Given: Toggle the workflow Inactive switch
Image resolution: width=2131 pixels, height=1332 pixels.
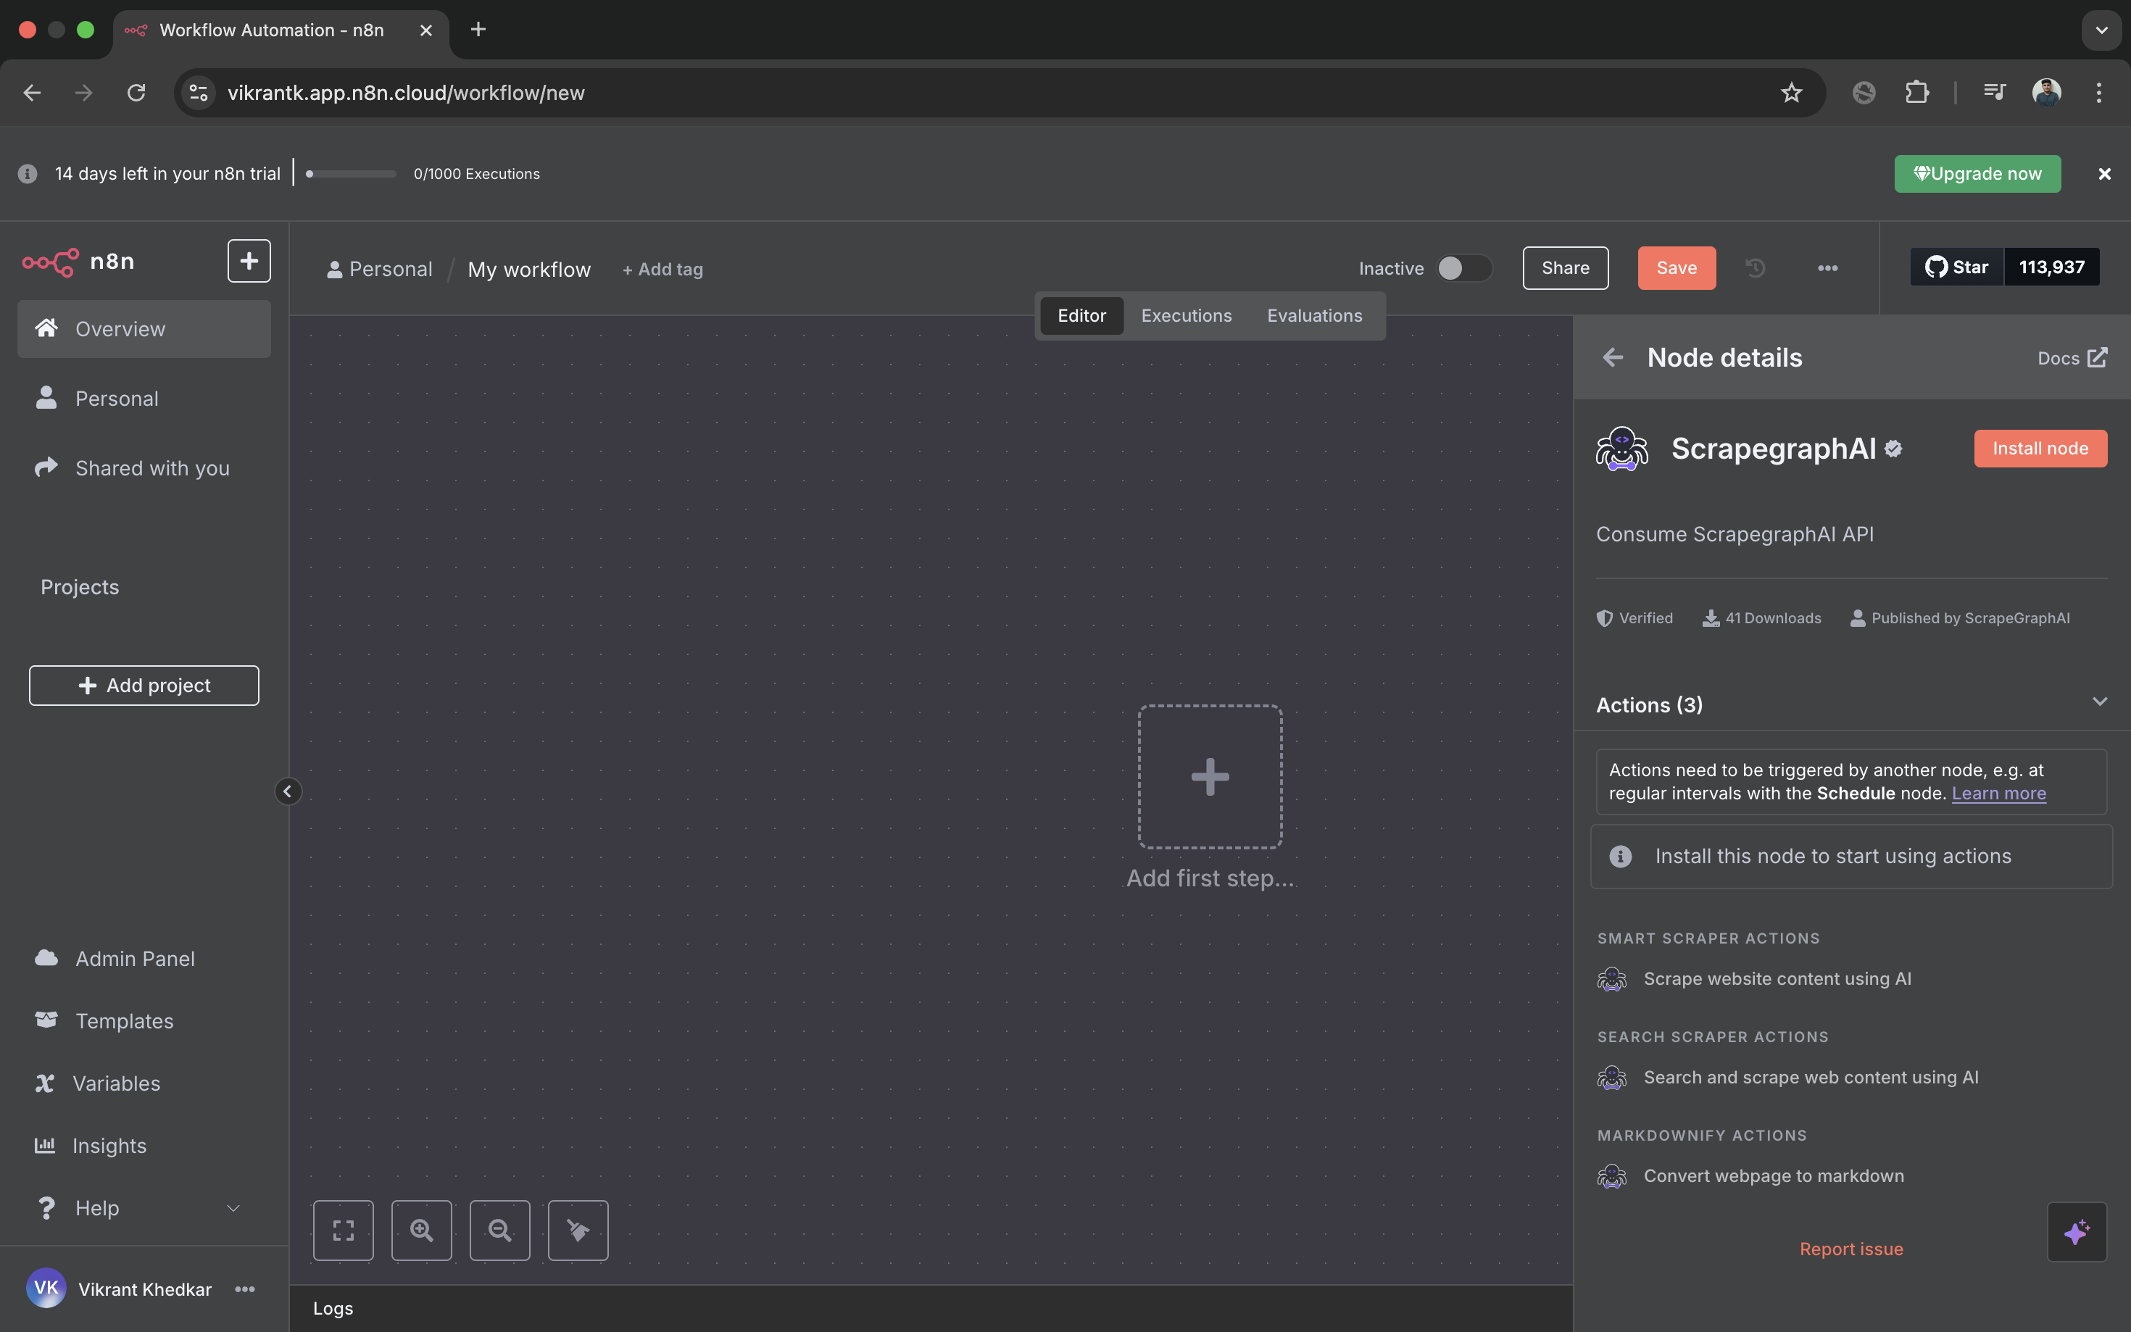Looking at the screenshot, I should [1464, 268].
